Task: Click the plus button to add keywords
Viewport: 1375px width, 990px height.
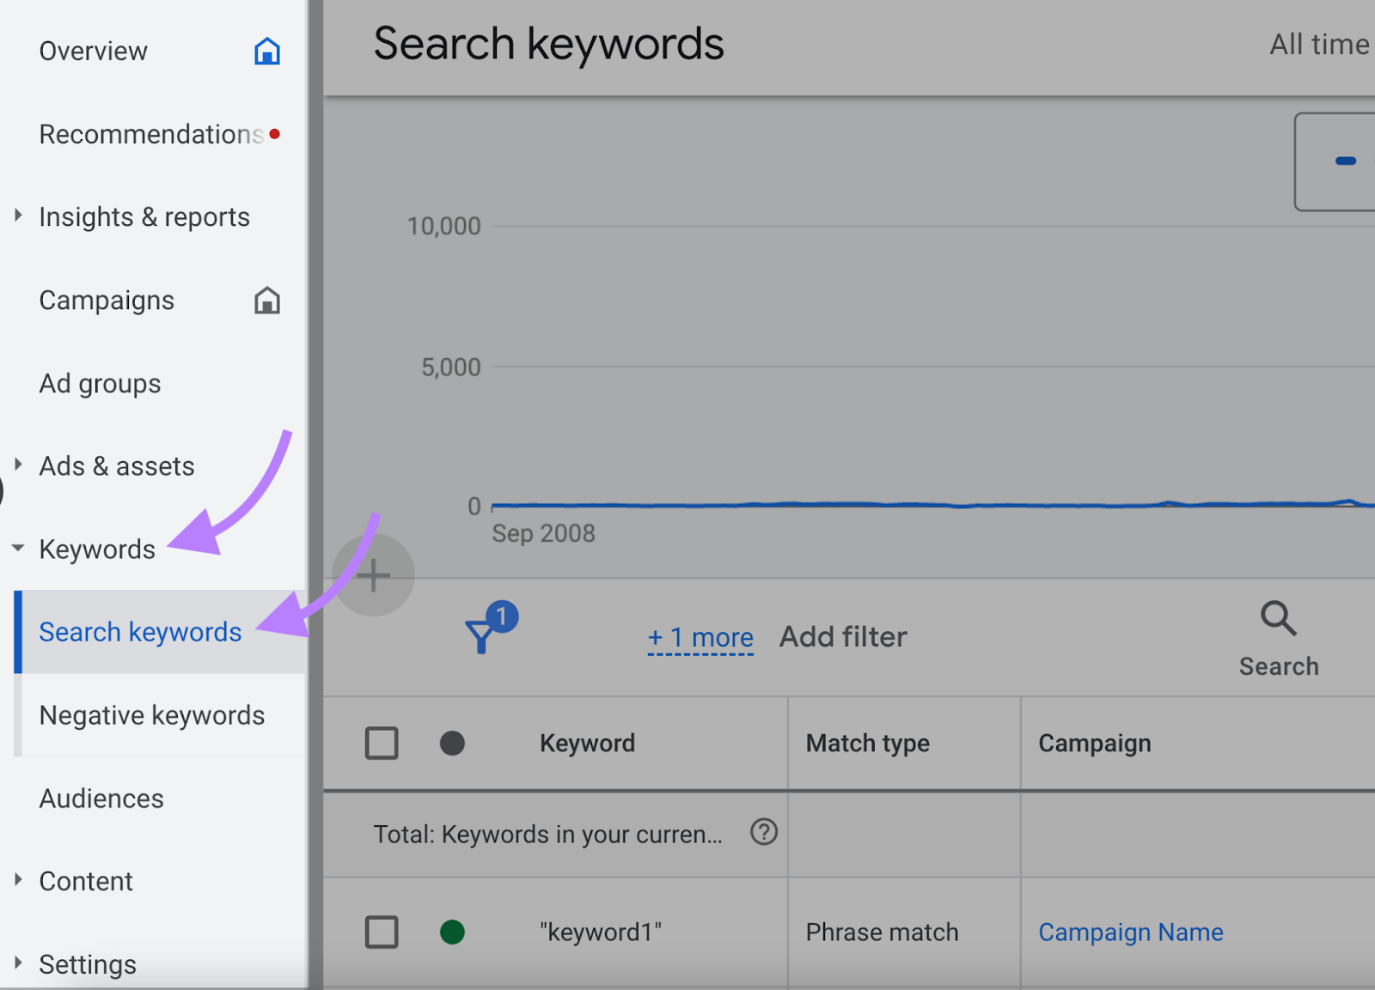Action: 374,575
